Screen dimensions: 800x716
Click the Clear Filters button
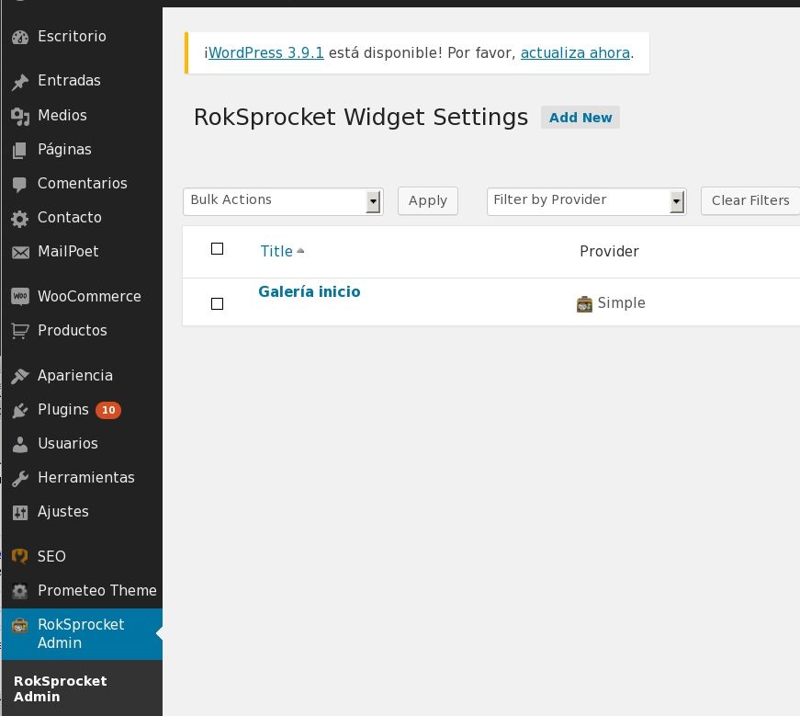(x=750, y=200)
